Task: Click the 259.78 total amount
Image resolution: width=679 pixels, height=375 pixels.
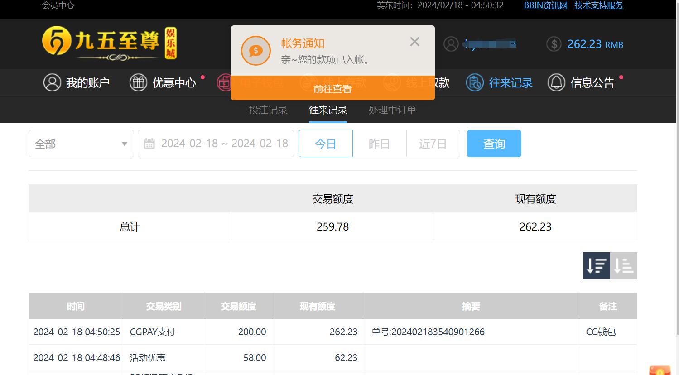Action: point(333,227)
